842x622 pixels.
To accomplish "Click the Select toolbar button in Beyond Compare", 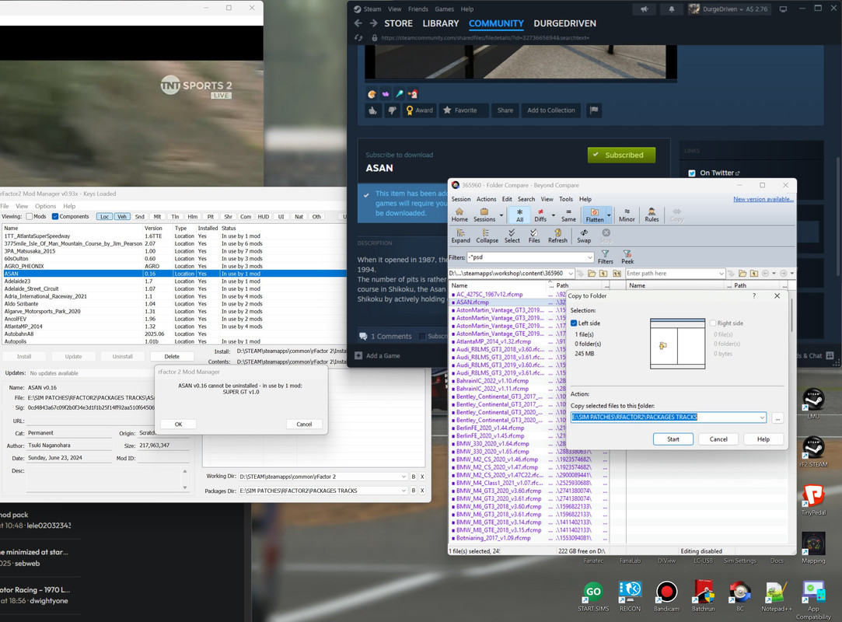I will tap(512, 236).
